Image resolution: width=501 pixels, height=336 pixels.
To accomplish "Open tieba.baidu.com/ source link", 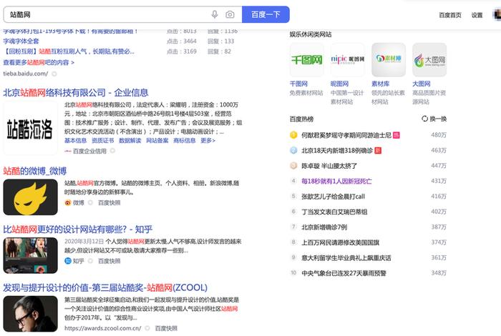I will [26, 74].
